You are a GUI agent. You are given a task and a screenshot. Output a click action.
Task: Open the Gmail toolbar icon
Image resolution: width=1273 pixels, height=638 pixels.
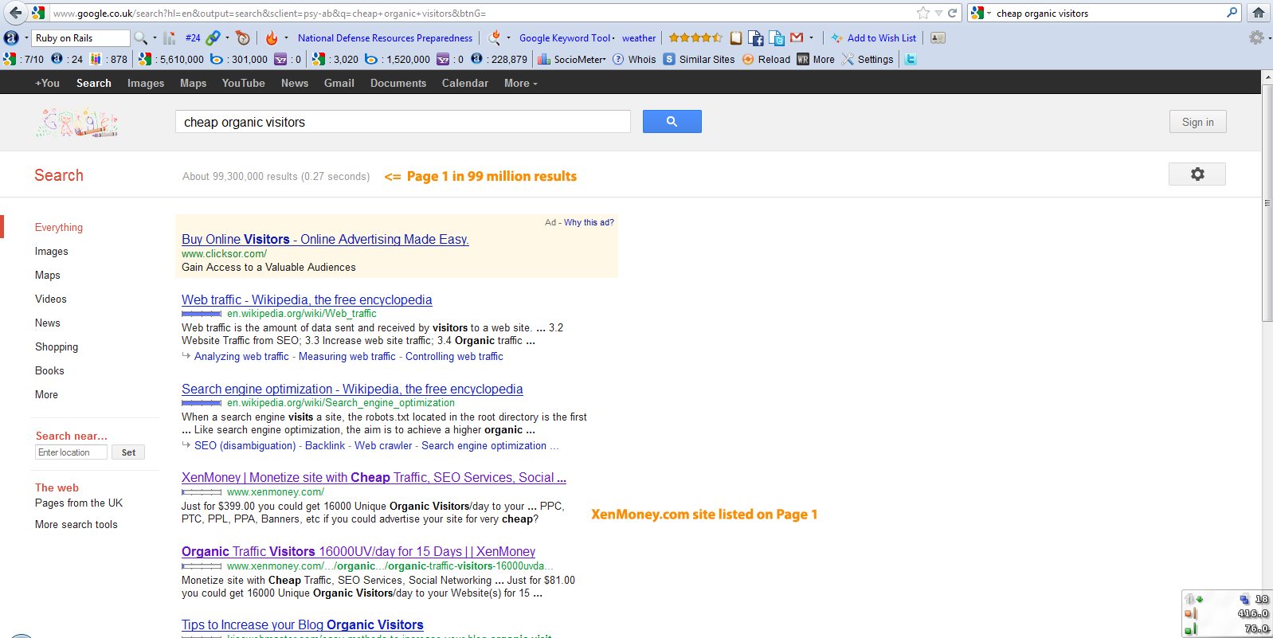pos(797,37)
